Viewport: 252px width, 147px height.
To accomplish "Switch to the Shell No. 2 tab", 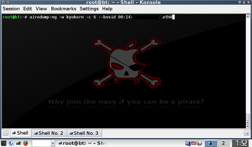I will click(49, 133).
